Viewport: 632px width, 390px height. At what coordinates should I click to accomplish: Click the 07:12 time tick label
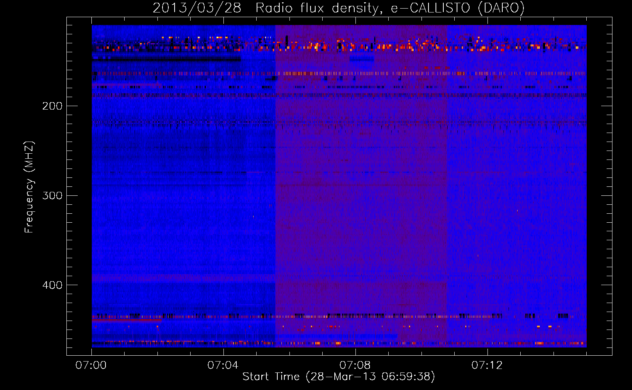click(x=487, y=365)
